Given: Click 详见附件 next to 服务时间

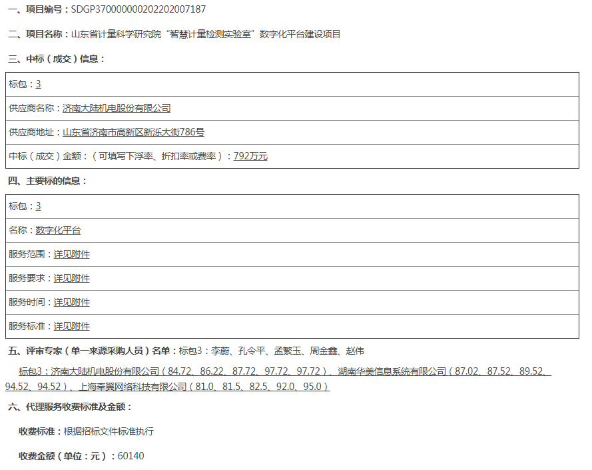Looking at the screenshot, I should tap(72, 302).
